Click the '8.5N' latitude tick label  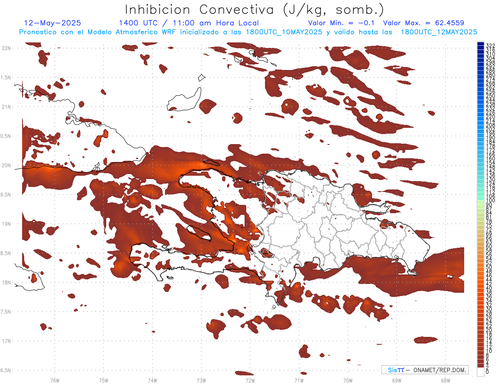click(6, 253)
